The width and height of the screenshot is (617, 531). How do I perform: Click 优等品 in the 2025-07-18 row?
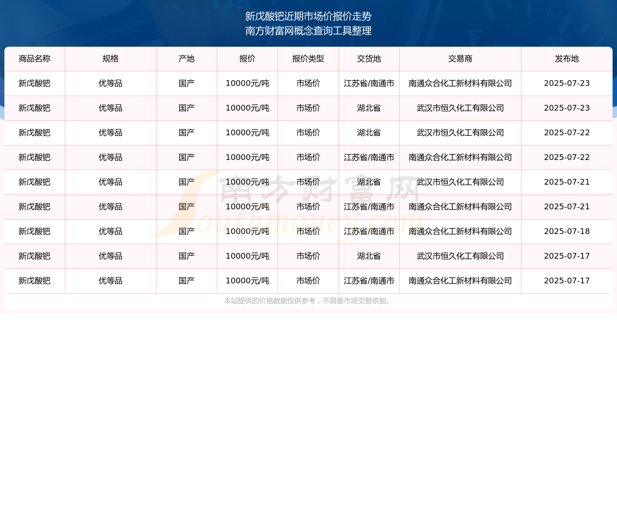coord(111,231)
